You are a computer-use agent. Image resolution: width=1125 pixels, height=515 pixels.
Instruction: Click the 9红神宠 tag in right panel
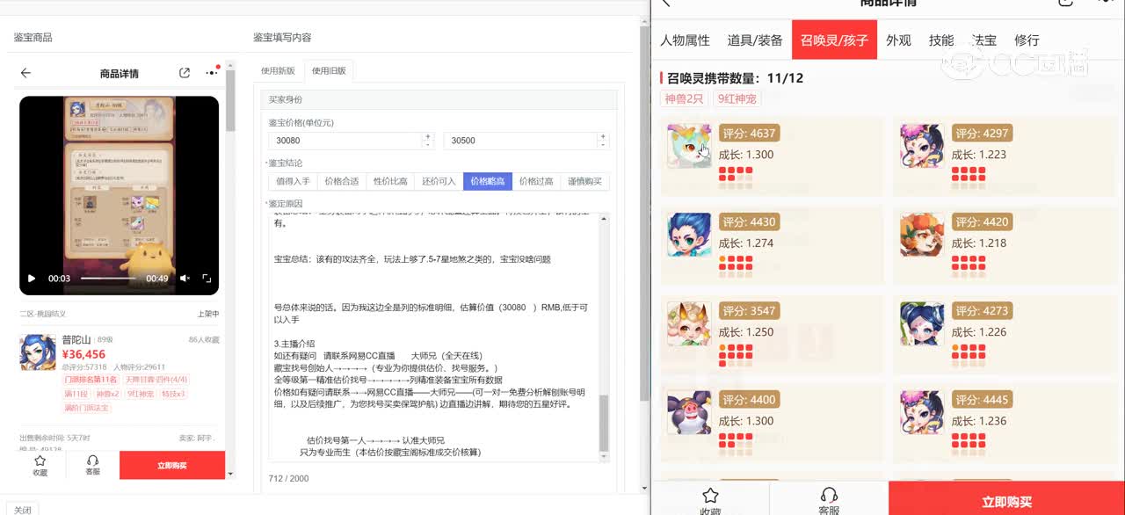737,98
